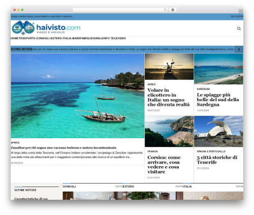Open the Zanzibar vacation headline link
Viewport: 254px width, 215px height.
click(x=63, y=147)
